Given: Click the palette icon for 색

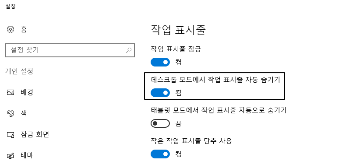Looking at the screenshot, I should pos(11,113).
